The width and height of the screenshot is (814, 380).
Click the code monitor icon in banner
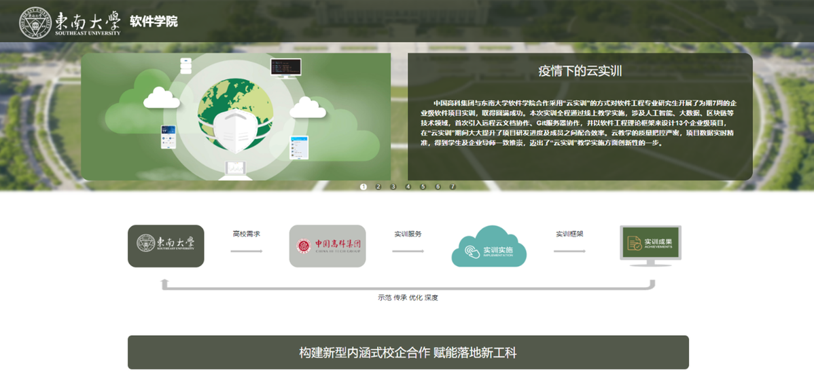click(x=285, y=69)
